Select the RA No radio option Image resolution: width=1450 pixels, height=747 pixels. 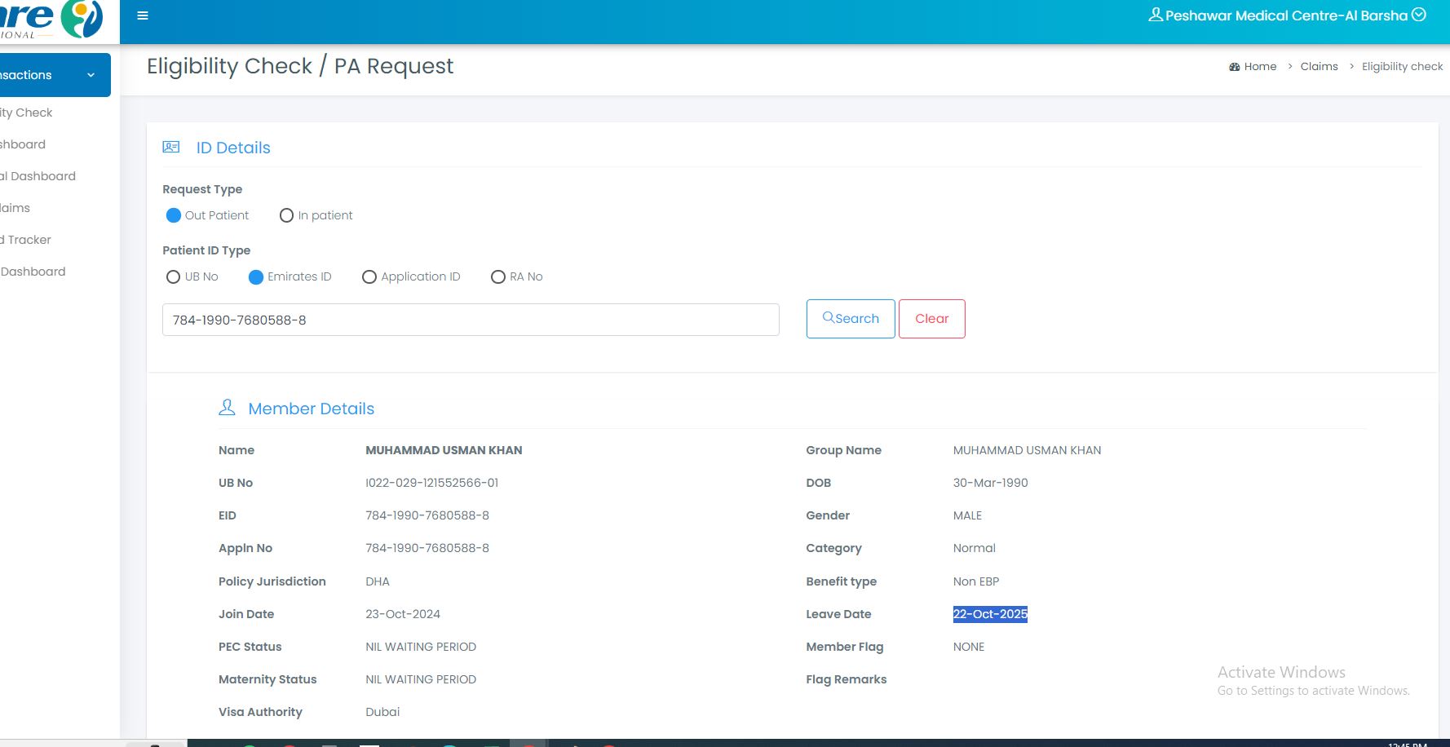(x=498, y=276)
